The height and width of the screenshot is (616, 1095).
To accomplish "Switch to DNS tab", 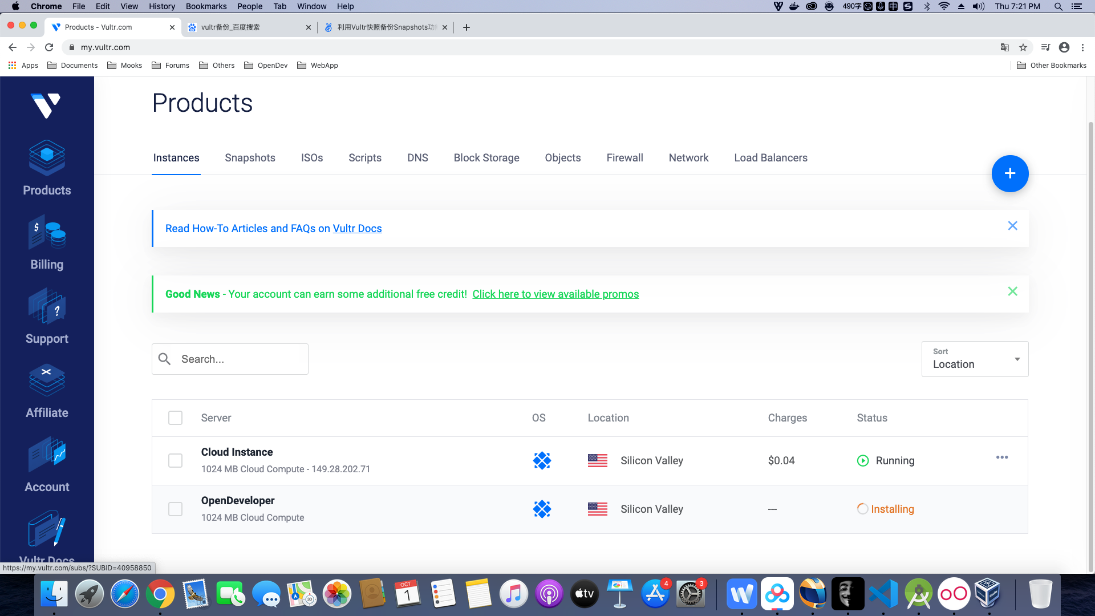I will tap(417, 158).
